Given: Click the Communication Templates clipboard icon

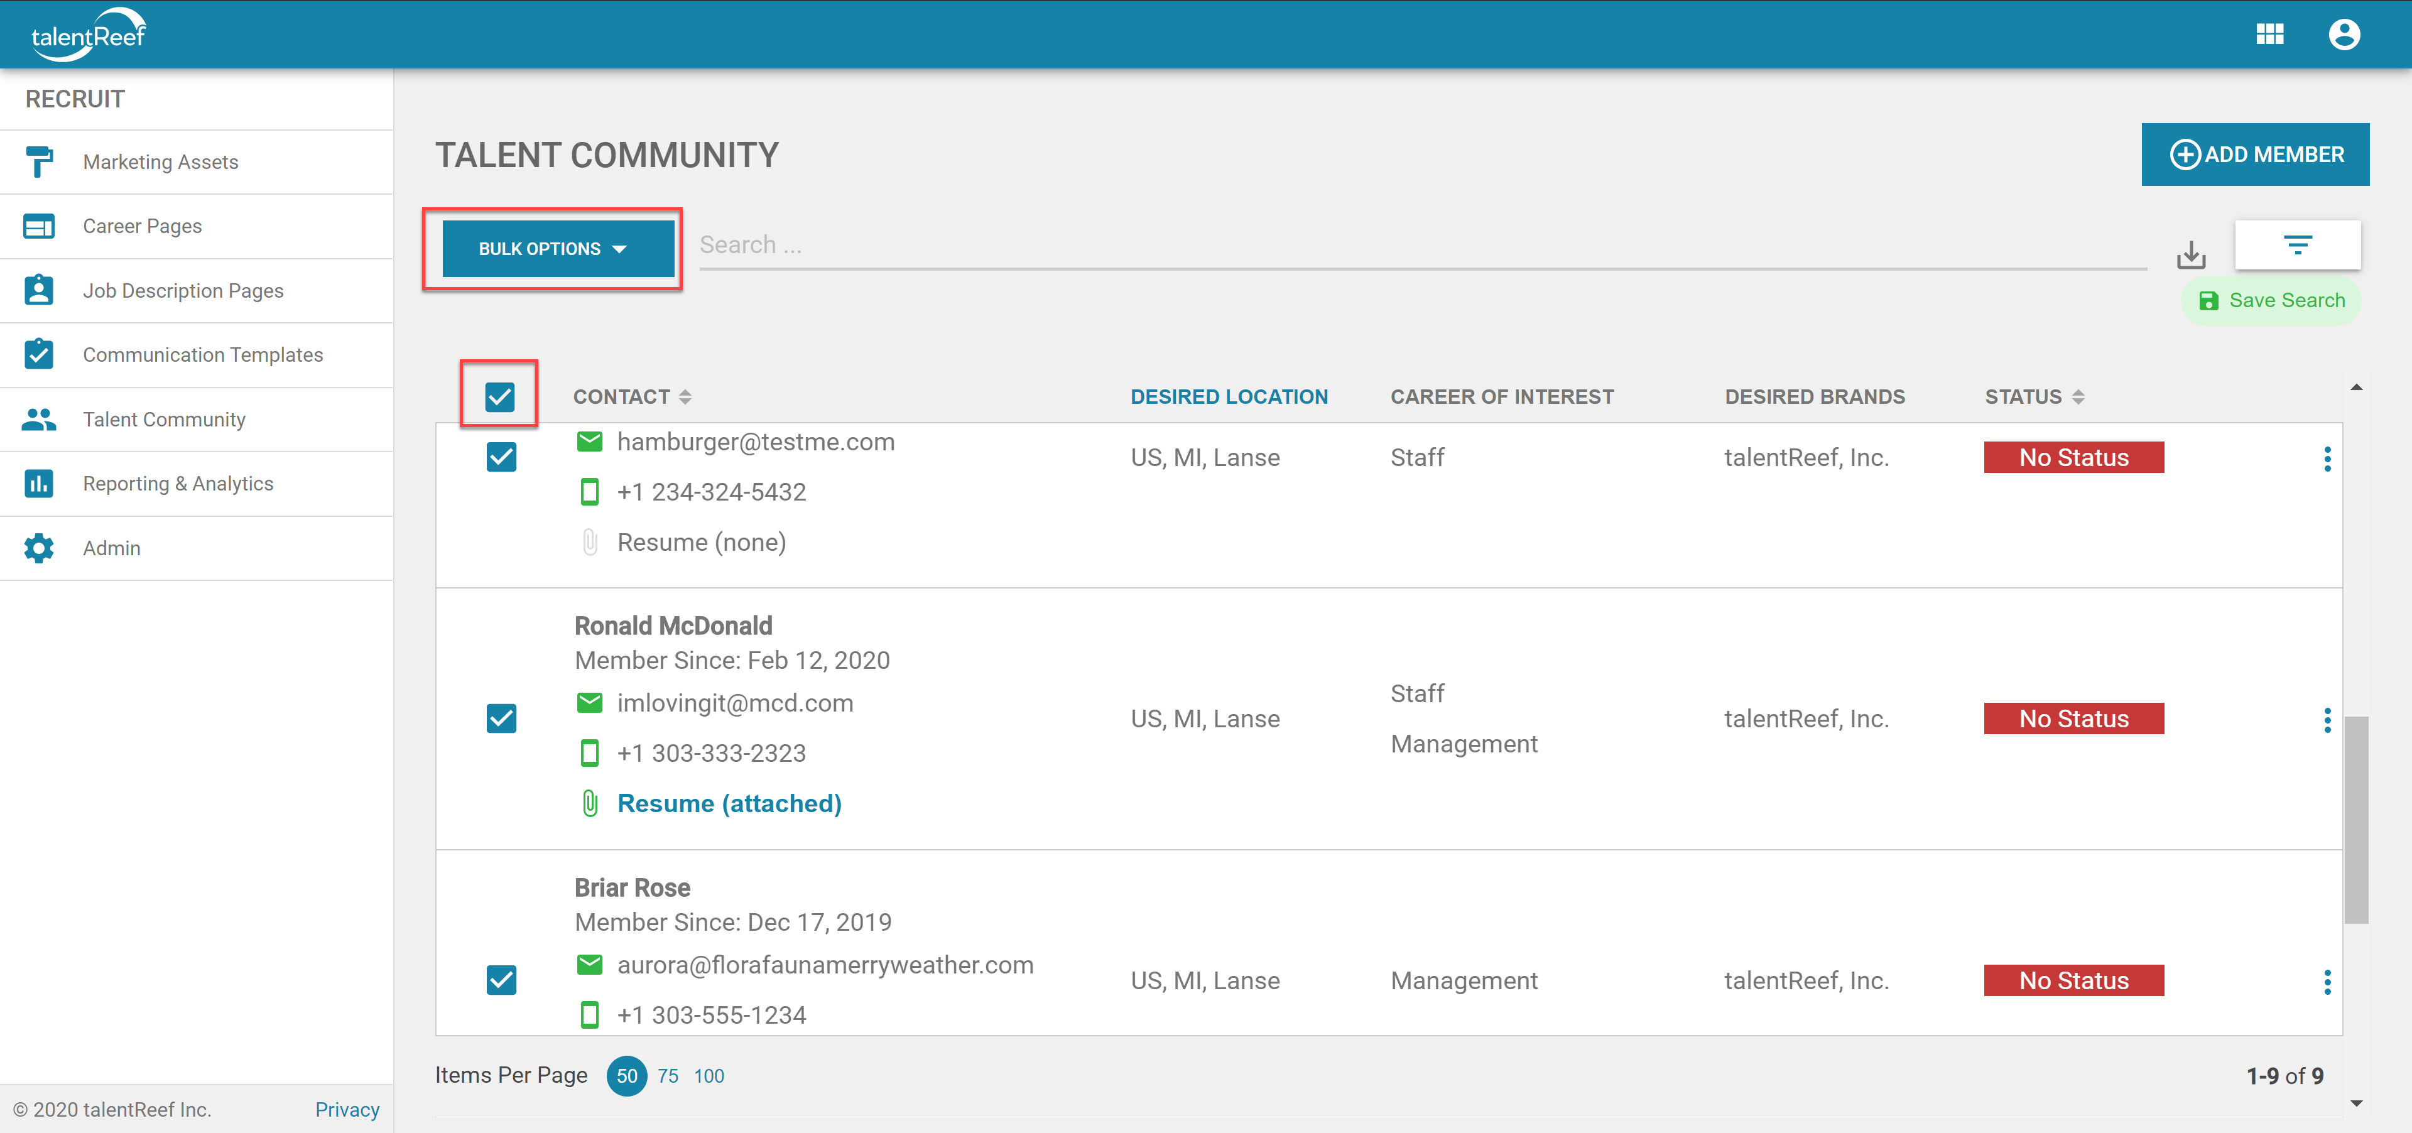Looking at the screenshot, I should pos(38,354).
